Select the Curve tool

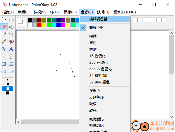point(11,57)
